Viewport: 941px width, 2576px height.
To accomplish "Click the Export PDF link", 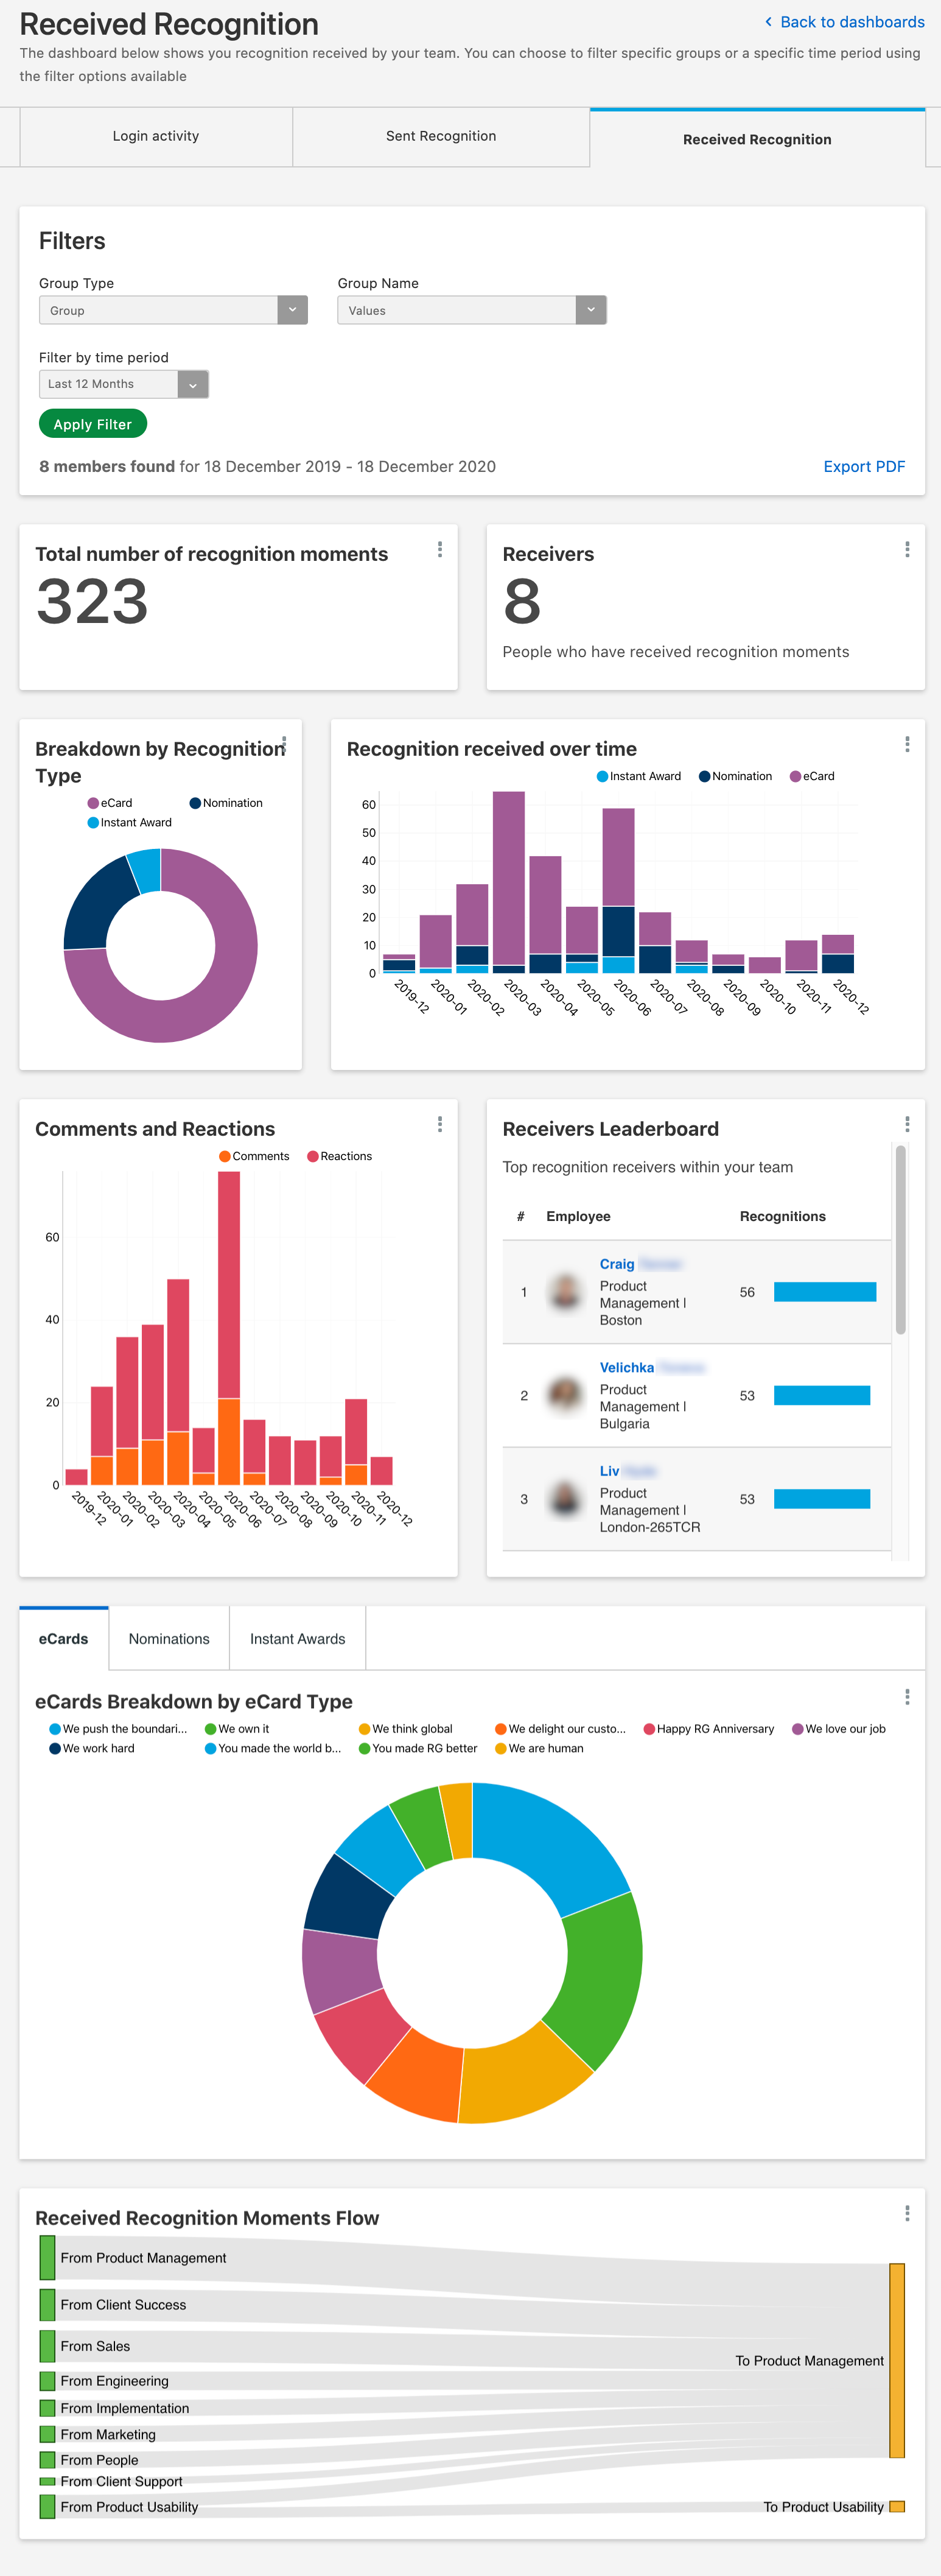I will (864, 466).
